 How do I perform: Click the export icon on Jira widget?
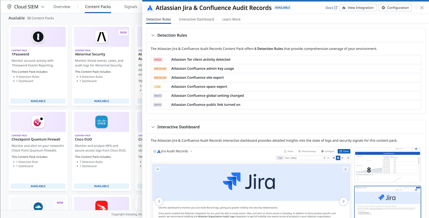[345, 169]
